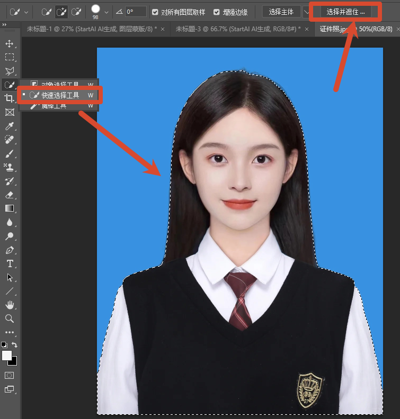
Task: Click the round brush preview picker
Action: pyautogui.click(x=95, y=9)
